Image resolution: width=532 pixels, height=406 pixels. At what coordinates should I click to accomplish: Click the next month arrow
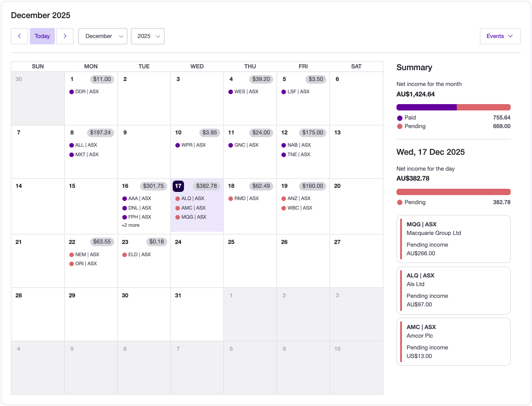65,36
